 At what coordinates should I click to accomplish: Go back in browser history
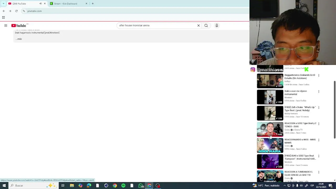coord(4,11)
